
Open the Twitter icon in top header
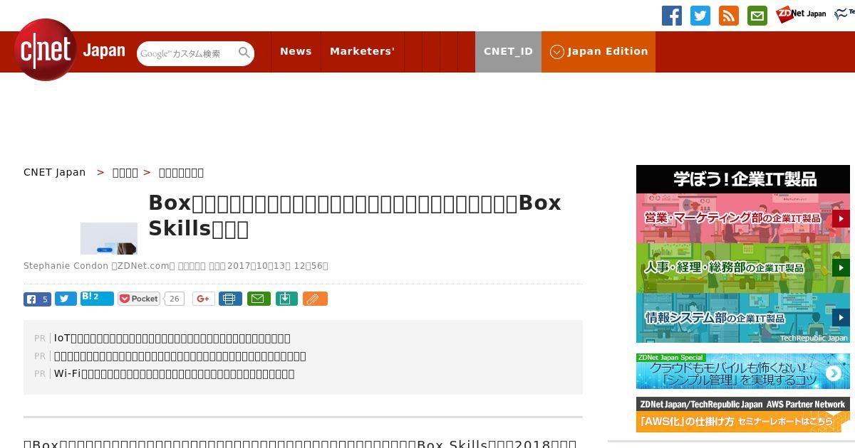700,16
